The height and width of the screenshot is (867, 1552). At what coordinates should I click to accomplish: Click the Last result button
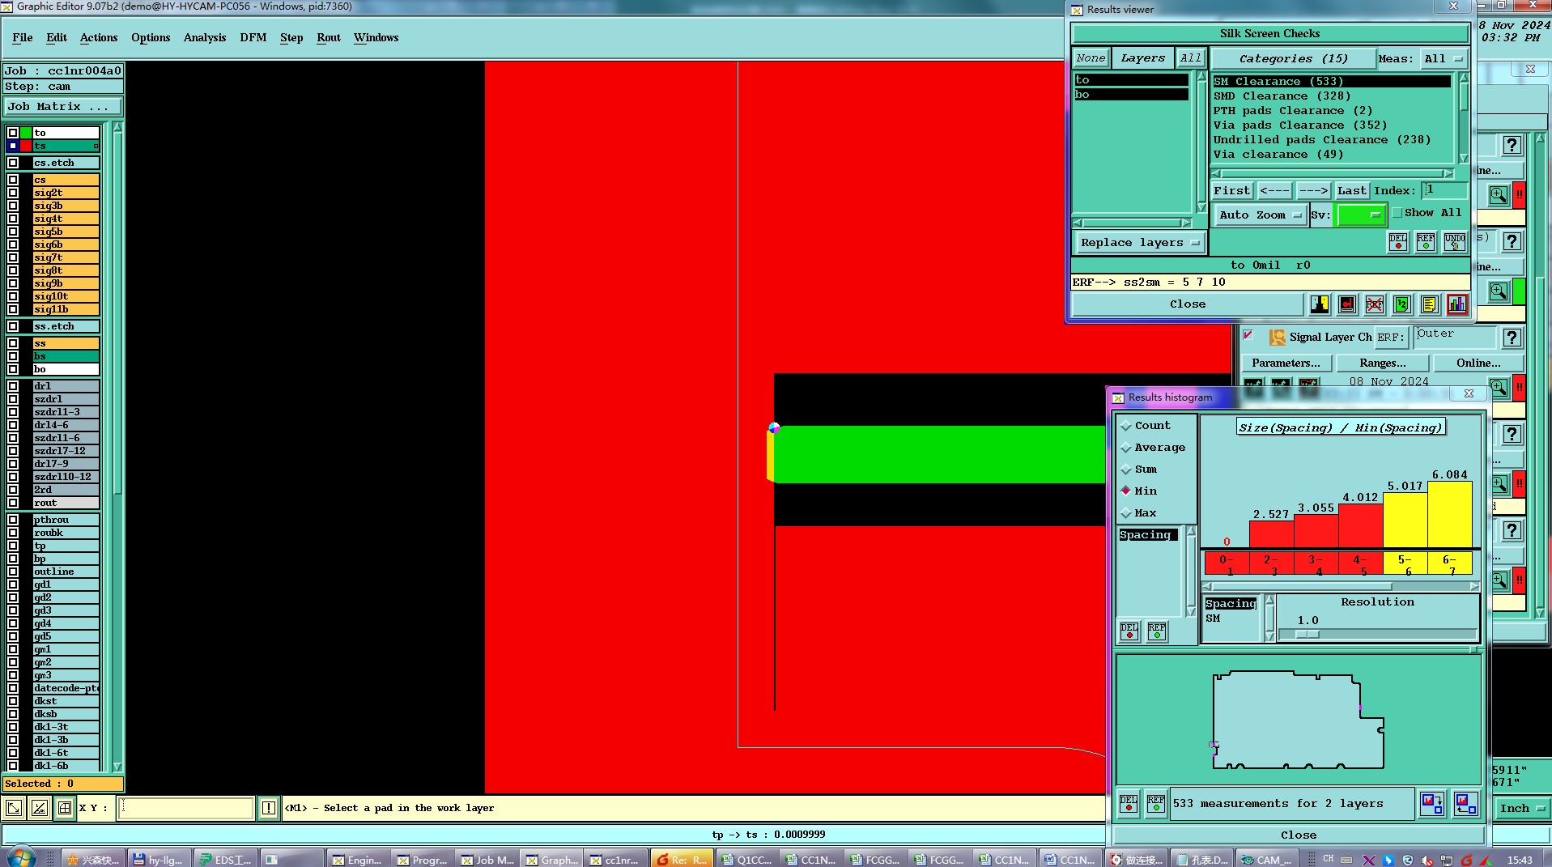tap(1352, 191)
